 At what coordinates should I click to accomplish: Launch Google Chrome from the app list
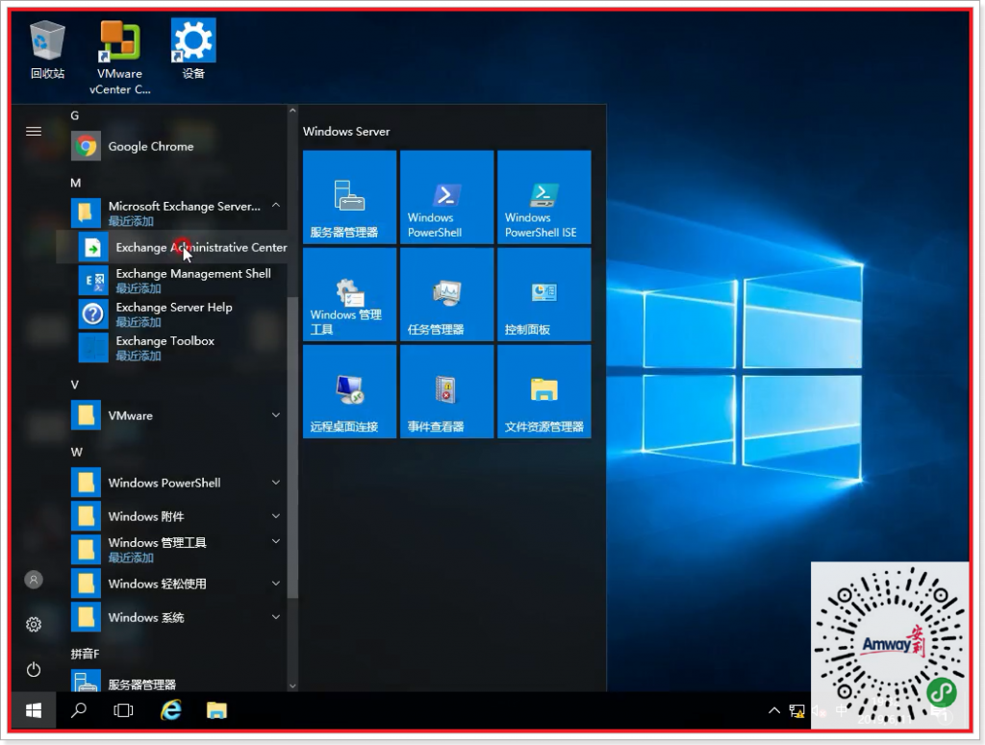coord(150,147)
